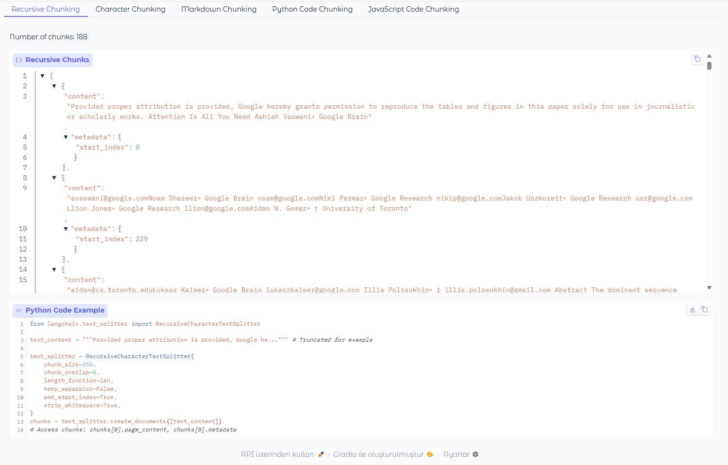Copy the Recursive Chunks JSON output
The image size is (728, 465).
(x=697, y=59)
